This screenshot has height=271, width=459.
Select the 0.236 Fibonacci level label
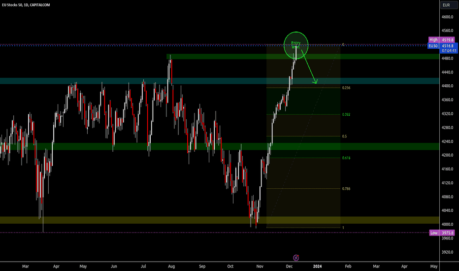pyautogui.click(x=346, y=88)
